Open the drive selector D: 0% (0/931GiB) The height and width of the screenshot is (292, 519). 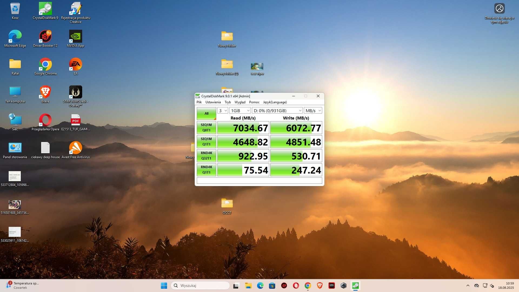pyautogui.click(x=277, y=111)
